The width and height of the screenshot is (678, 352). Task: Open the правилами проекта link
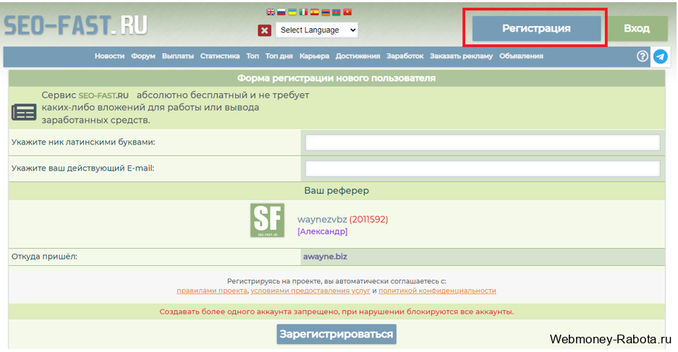coord(212,291)
